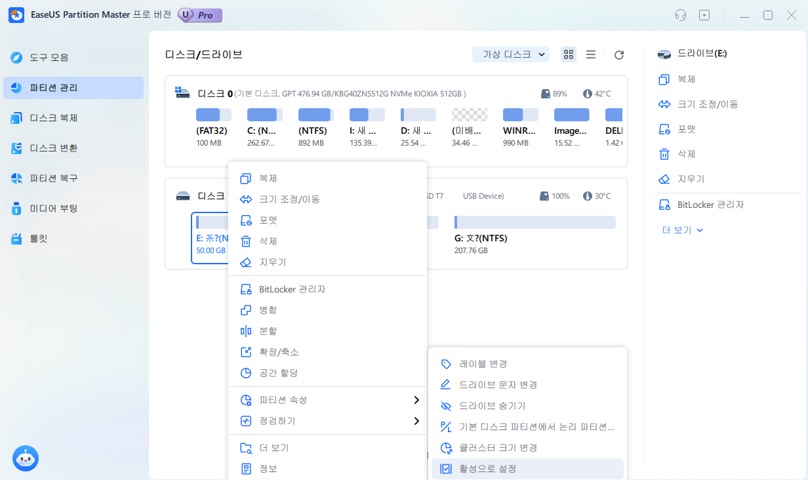Refresh the disk list
The height and width of the screenshot is (480, 808).
click(618, 54)
